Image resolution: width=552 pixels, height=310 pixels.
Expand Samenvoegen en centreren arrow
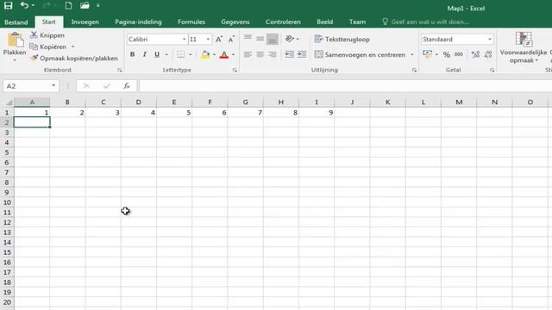[x=412, y=54]
